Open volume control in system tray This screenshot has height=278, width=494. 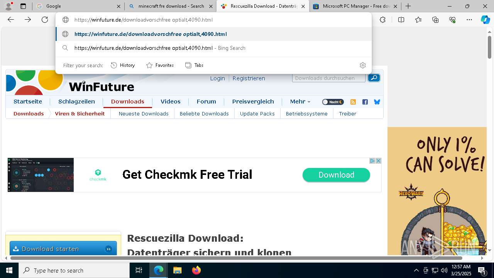click(444, 270)
